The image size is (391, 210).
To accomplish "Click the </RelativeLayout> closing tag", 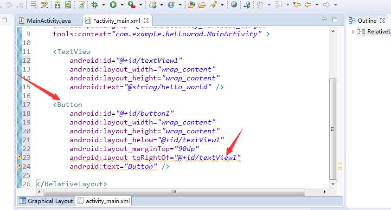I will point(71,184).
